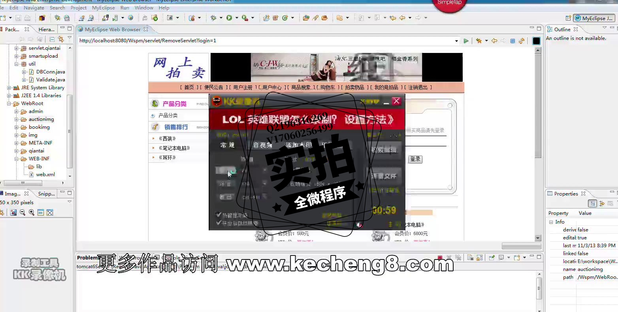This screenshot has width=618, height=312.
Task: Click browser Refresh icon
Action: [x=522, y=41]
